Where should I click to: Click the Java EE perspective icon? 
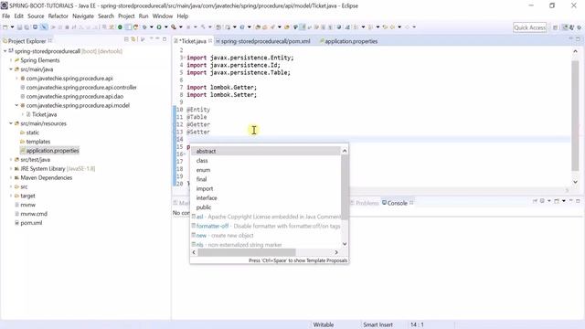(565, 27)
